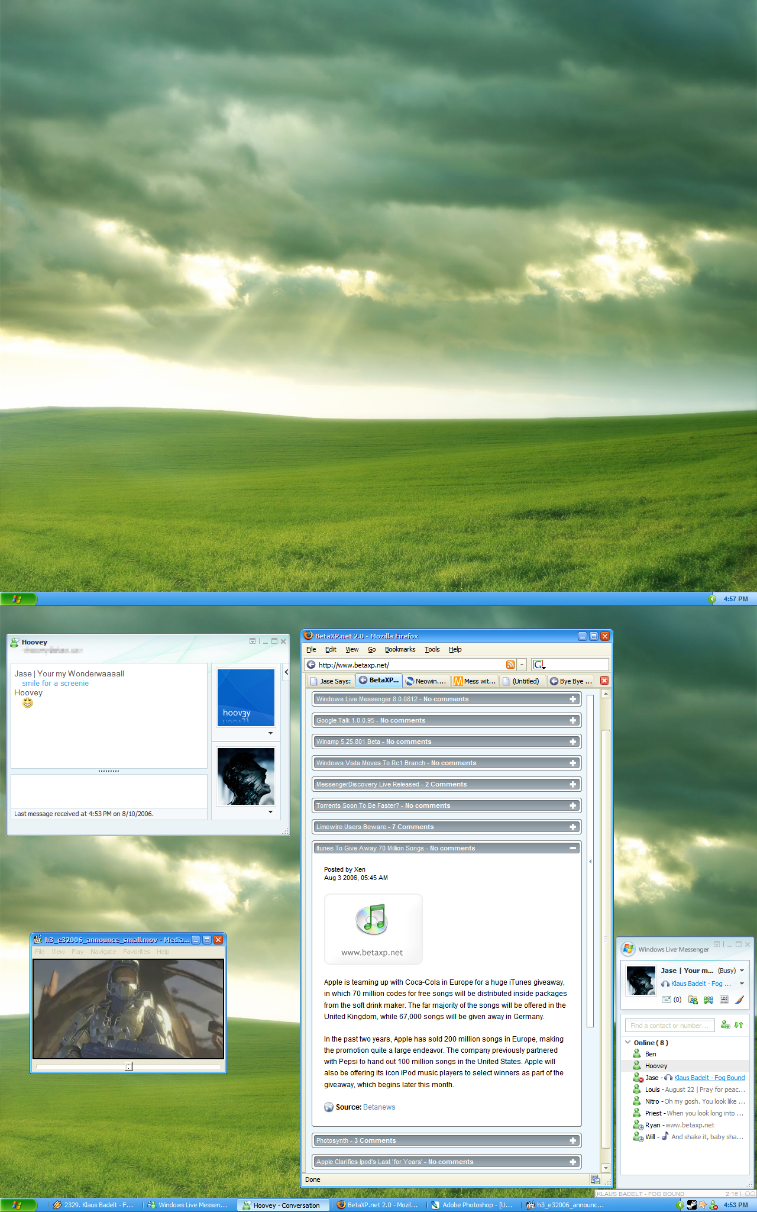Open the E-mail inbox icon in Messenger

point(666,1000)
